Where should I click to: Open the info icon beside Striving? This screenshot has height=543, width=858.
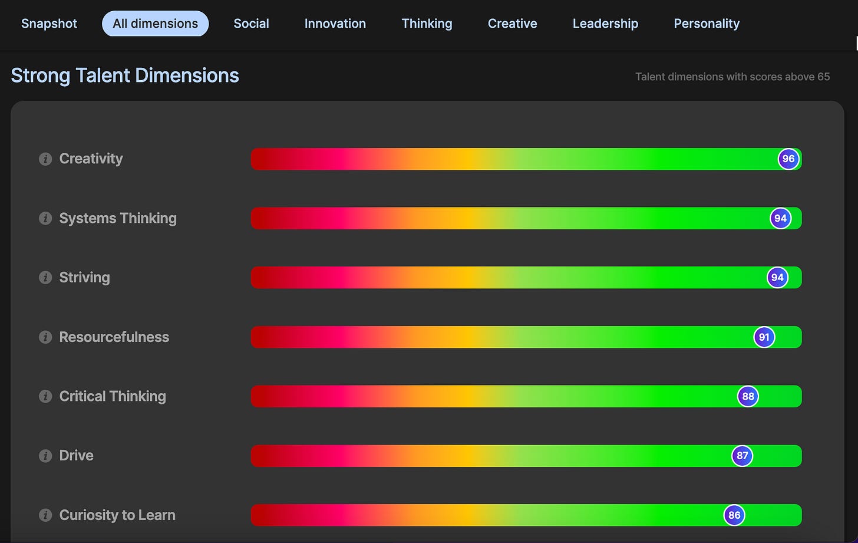[x=45, y=278]
